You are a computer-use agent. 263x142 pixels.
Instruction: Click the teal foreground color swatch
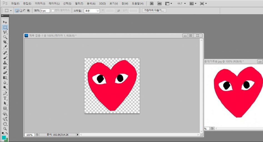(x=4, y=138)
